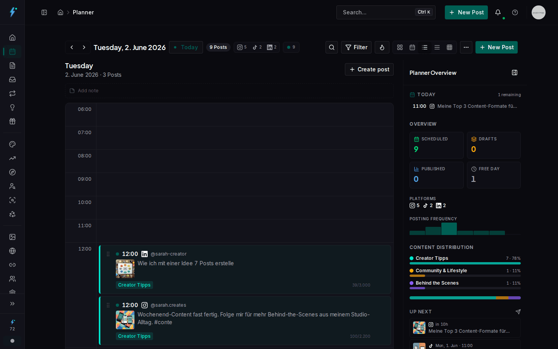Screen dimensions: 558x349
Task: Open the lightbulb ideas icon in sidebar
Action: click(x=12, y=107)
